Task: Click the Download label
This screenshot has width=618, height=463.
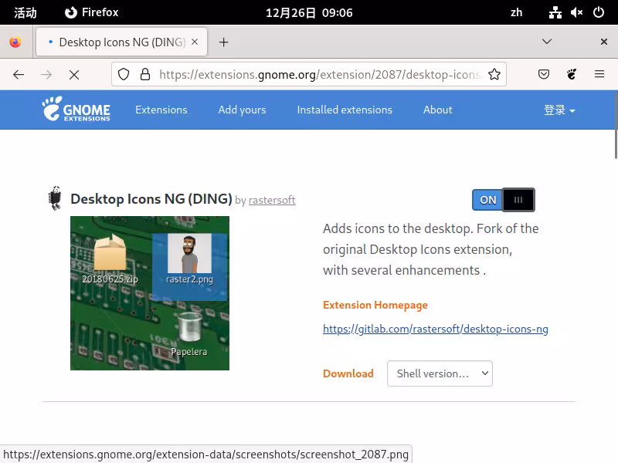Action: pyautogui.click(x=348, y=373)
